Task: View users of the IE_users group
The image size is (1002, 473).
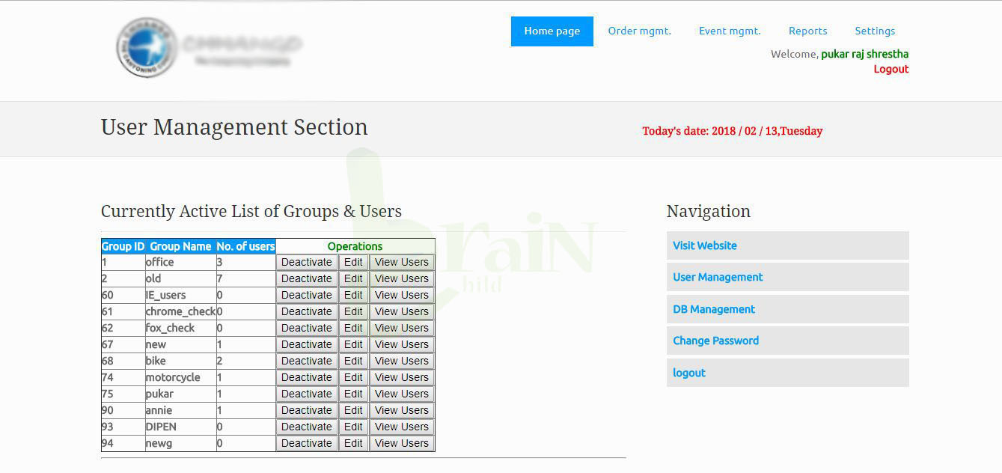Action: click(x=402, y=296)
